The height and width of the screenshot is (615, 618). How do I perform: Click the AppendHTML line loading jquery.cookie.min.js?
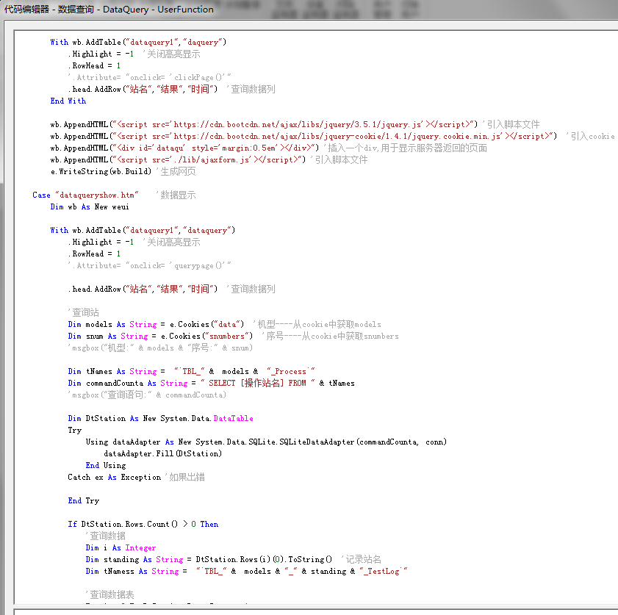point(303,137)
